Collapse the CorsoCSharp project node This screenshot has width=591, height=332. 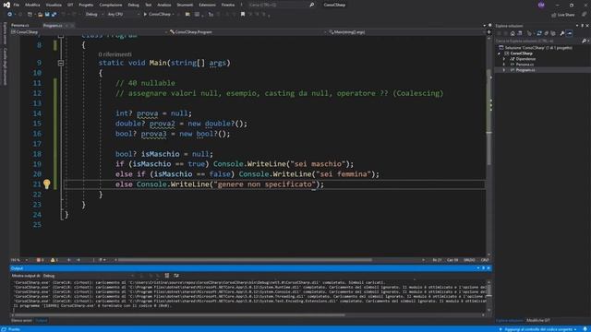pos(500,53)
